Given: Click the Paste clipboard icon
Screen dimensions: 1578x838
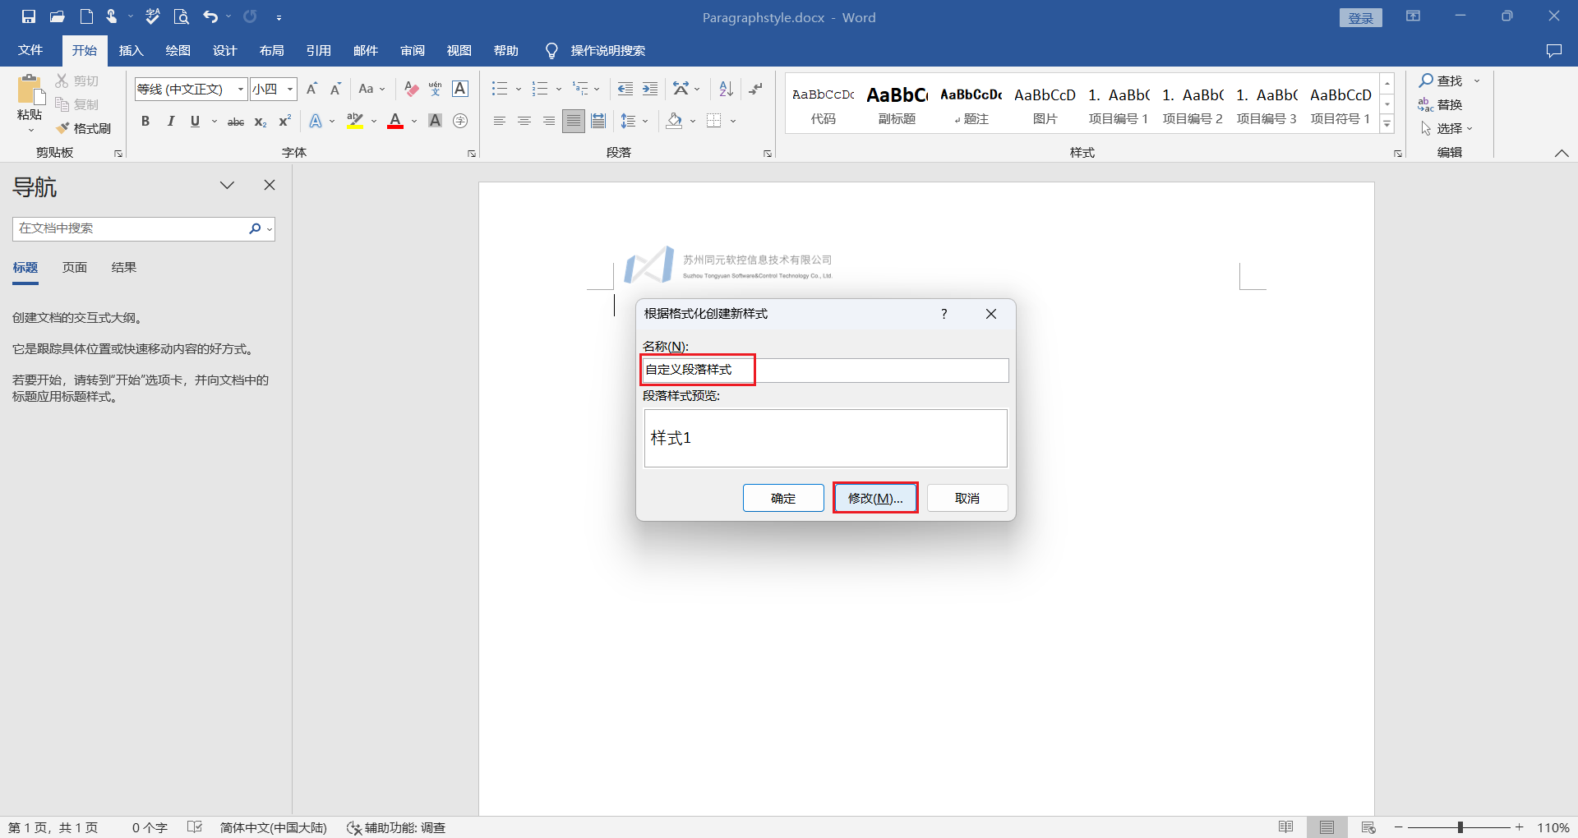Looking at the screenshot, I should coord(30,90).
